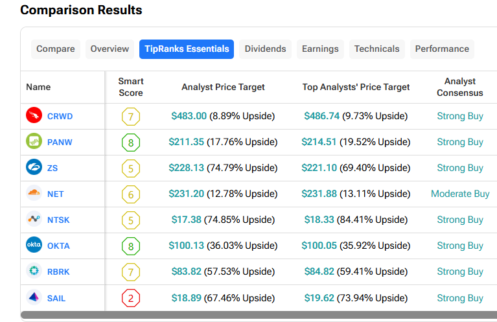The image size is (497, 322).
Task: Select the Compare tab
Action: point(56,49)
